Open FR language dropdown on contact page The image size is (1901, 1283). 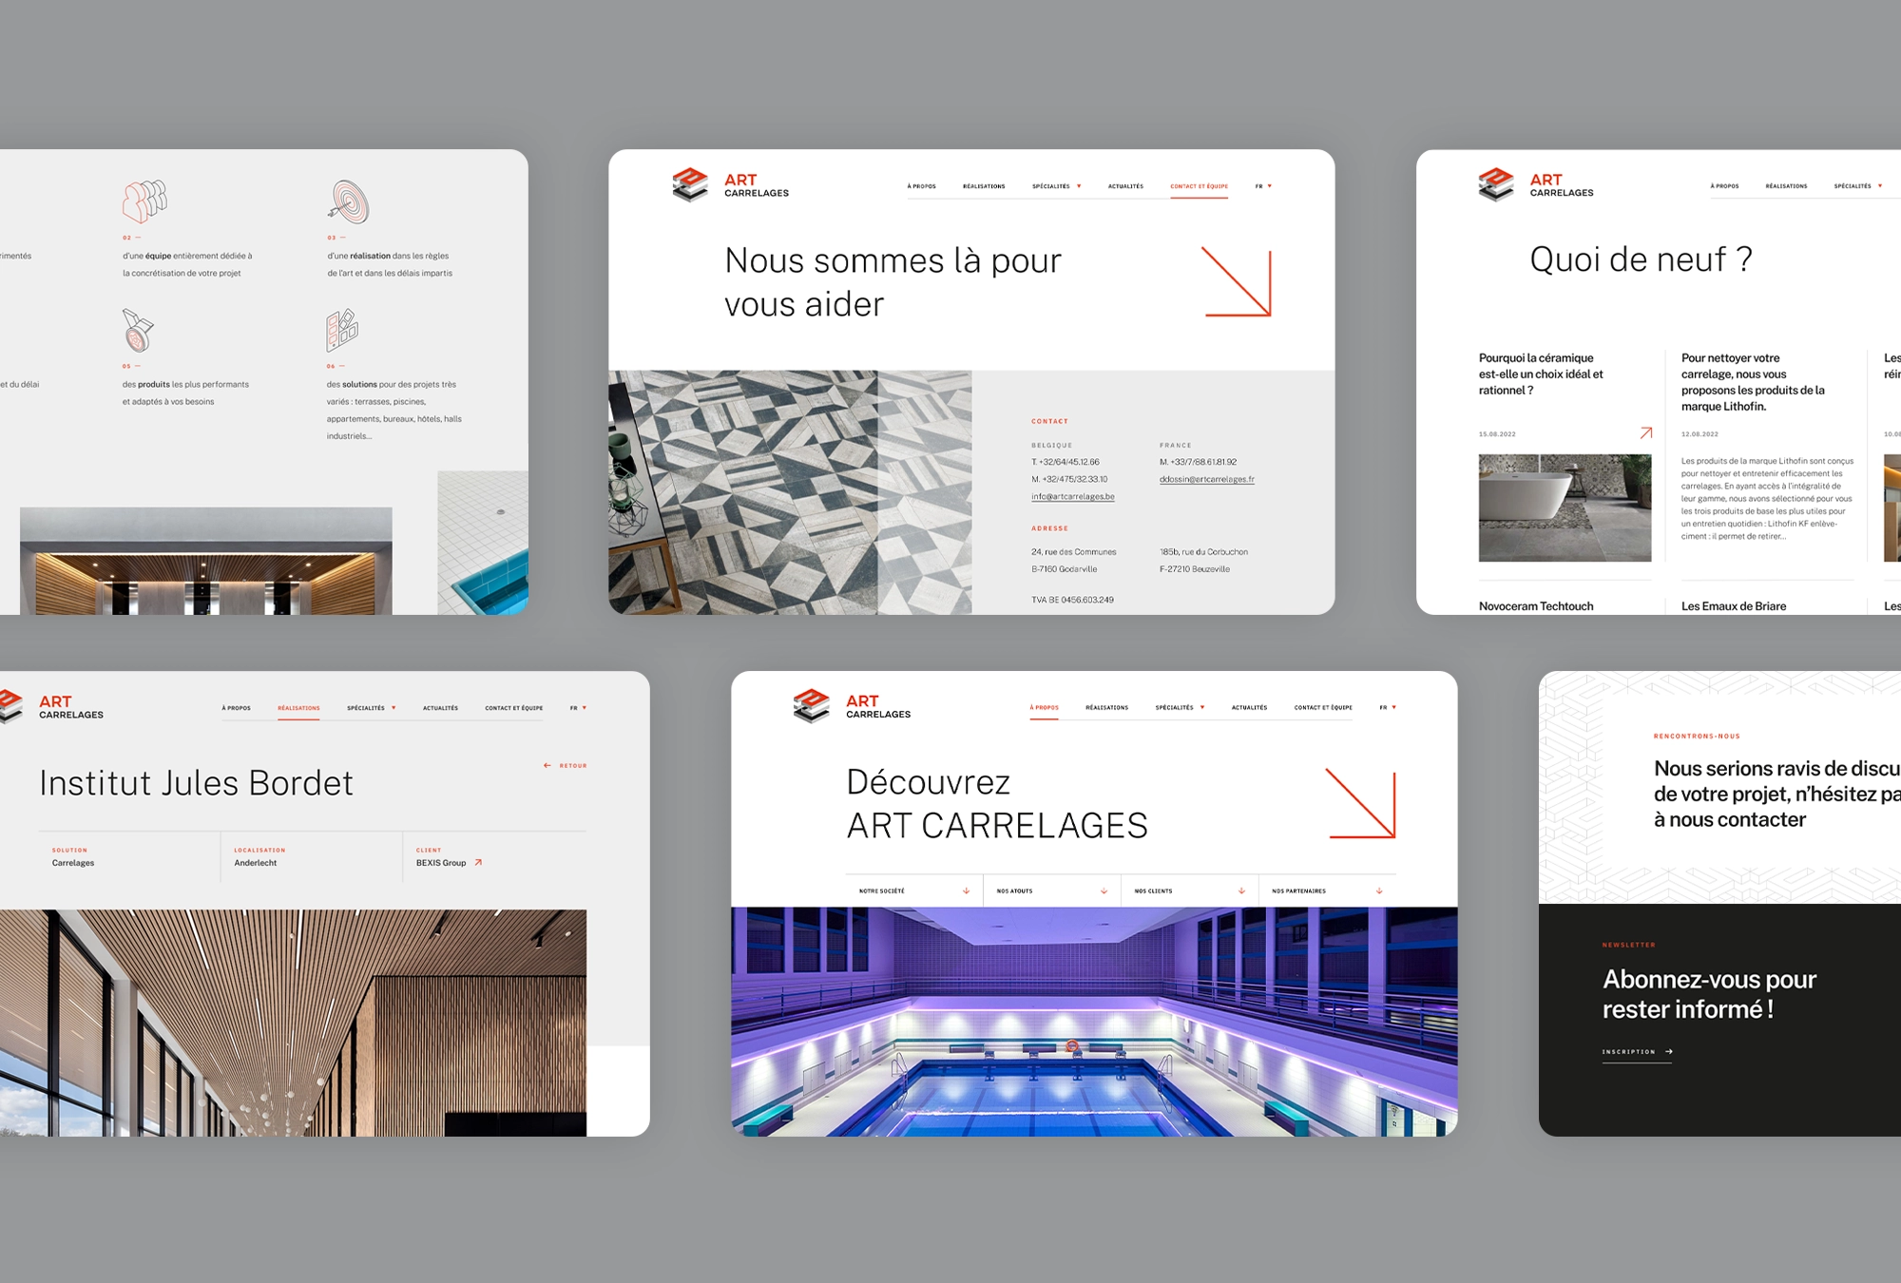point(1263,186)
